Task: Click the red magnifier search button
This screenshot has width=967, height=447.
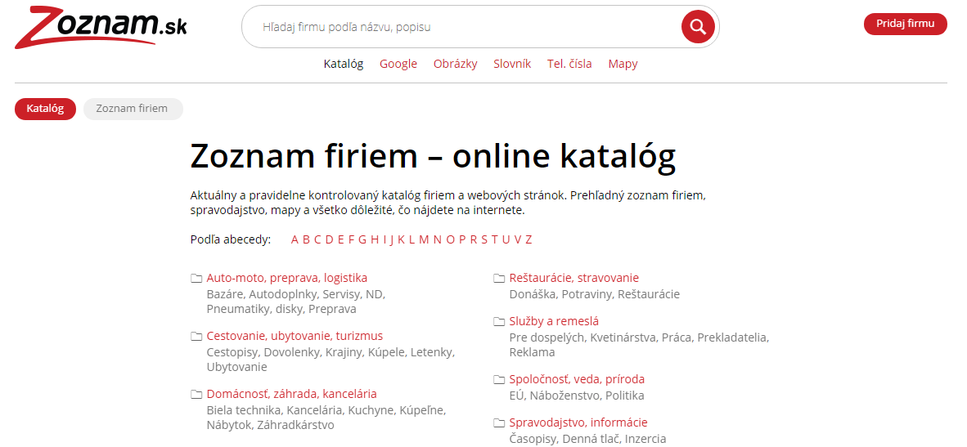Action: coord(698,26)
